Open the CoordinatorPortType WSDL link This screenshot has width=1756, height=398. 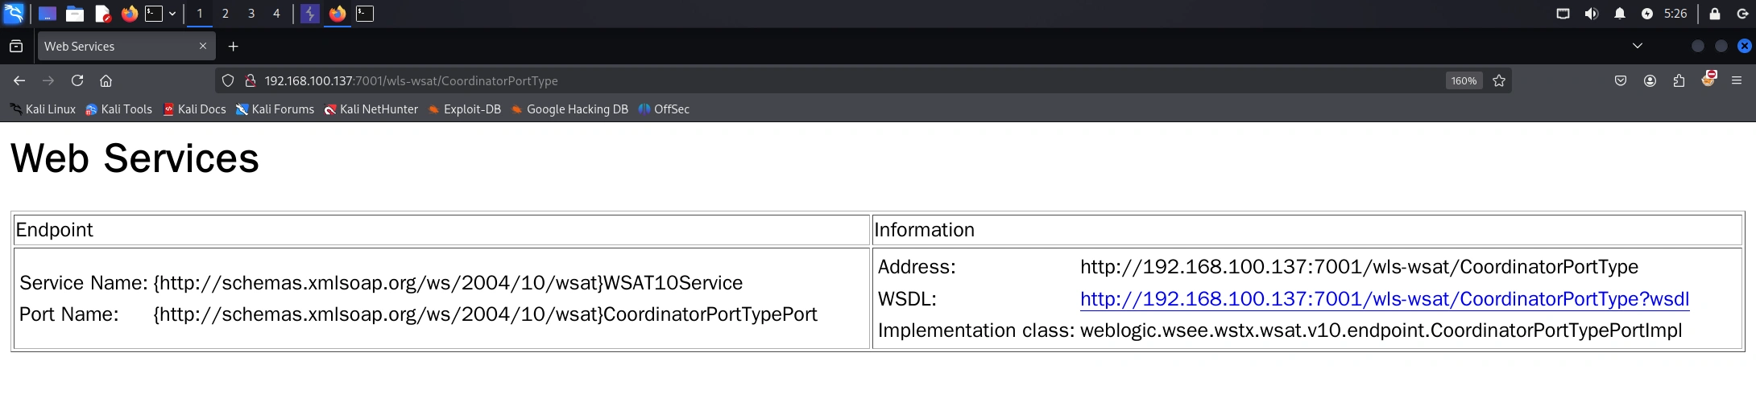pos(1384,299)
